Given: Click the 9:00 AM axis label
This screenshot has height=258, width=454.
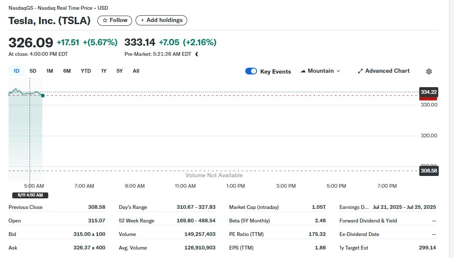Looking at the screenshot, I should [135, 186].
